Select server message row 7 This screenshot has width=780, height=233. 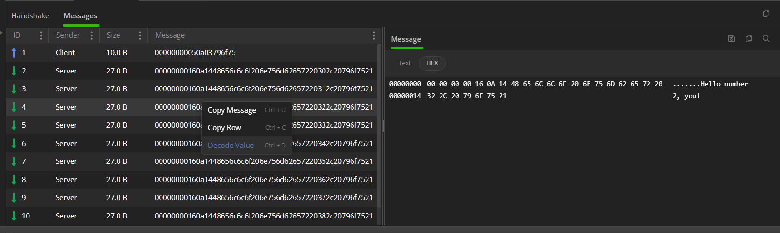191,161
